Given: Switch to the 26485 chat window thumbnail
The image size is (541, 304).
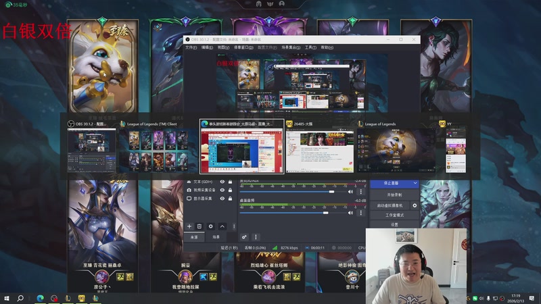Looking at the screenshot, I should (319, 147).
